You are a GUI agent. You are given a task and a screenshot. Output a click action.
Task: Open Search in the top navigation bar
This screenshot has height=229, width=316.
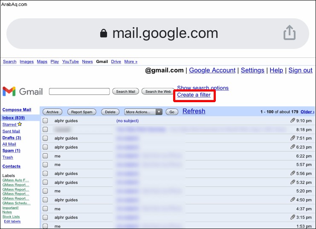tap(10, 62)
